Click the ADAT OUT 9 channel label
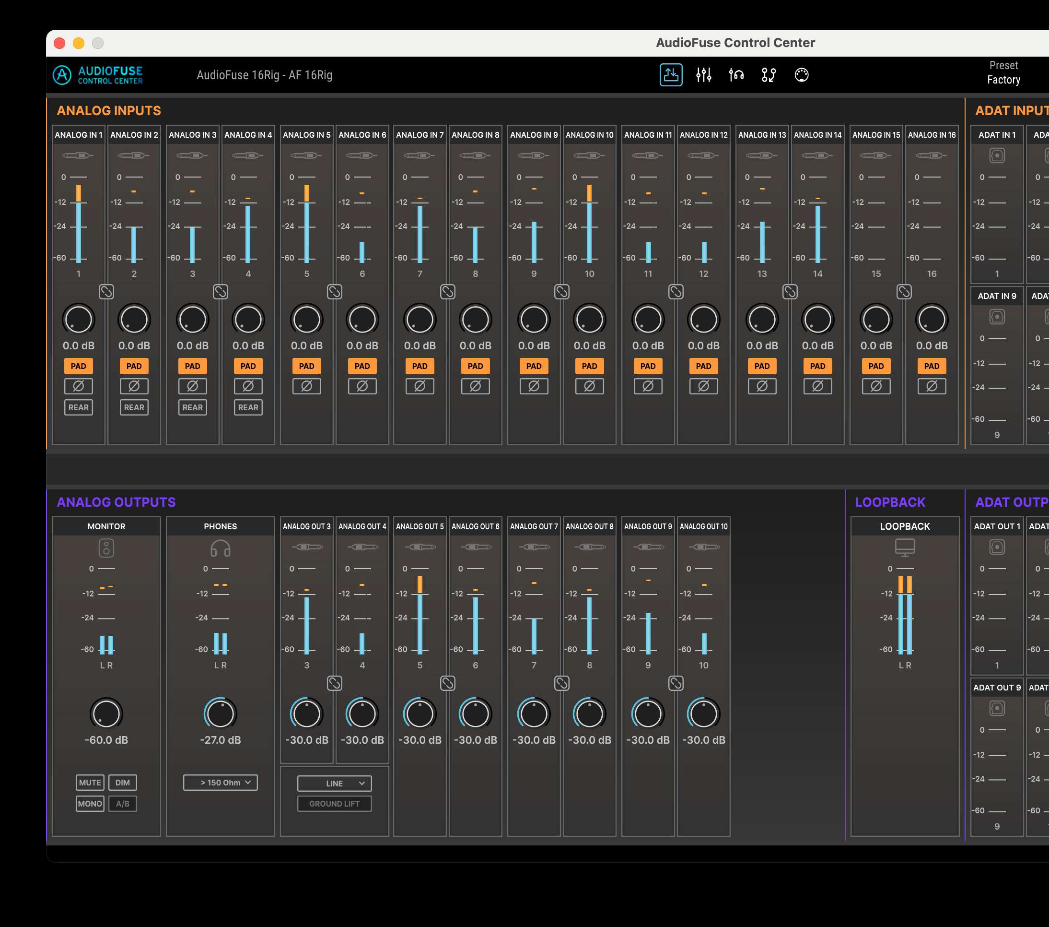 [x=997, y=688]
